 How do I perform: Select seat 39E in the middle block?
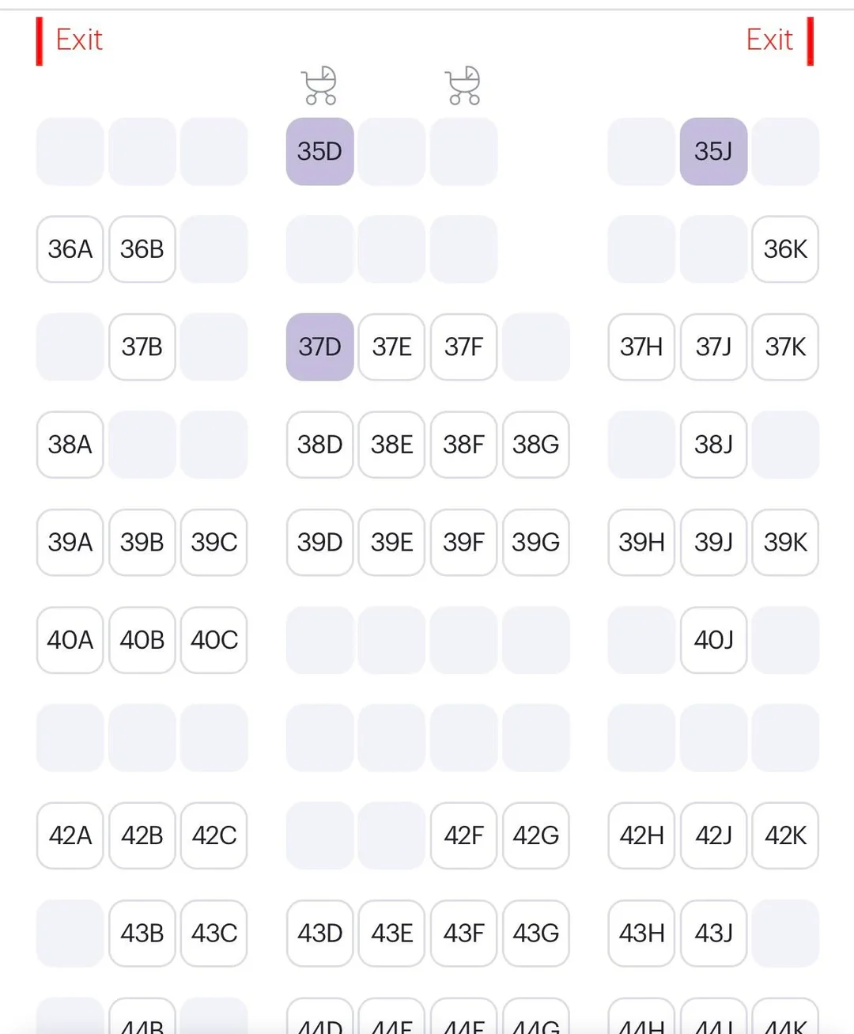tap(391, 542)
